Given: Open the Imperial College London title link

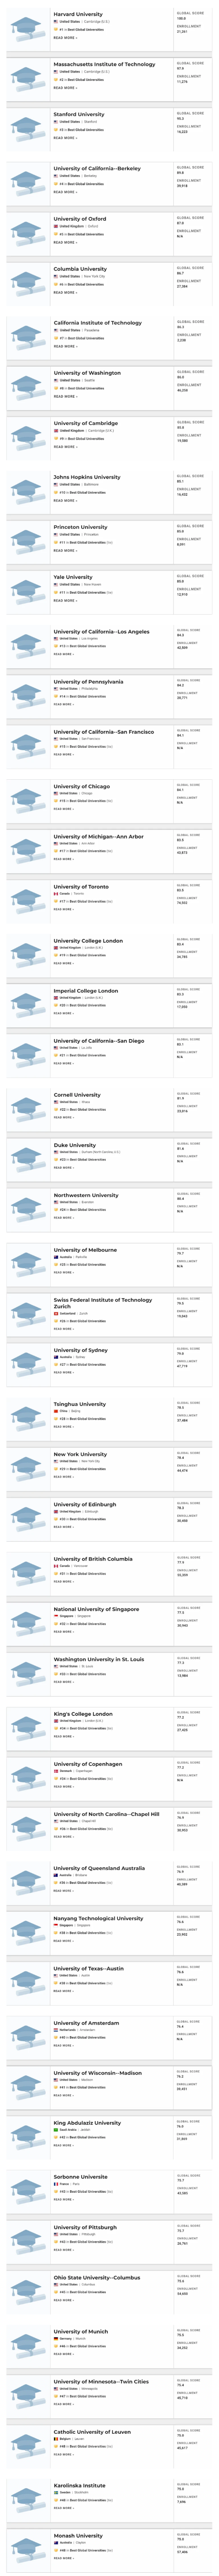Looking at the screenshot, I should (86, 990).
